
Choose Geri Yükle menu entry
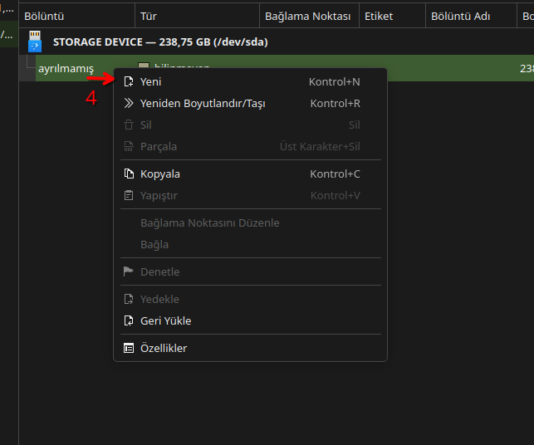pos(165,320)
